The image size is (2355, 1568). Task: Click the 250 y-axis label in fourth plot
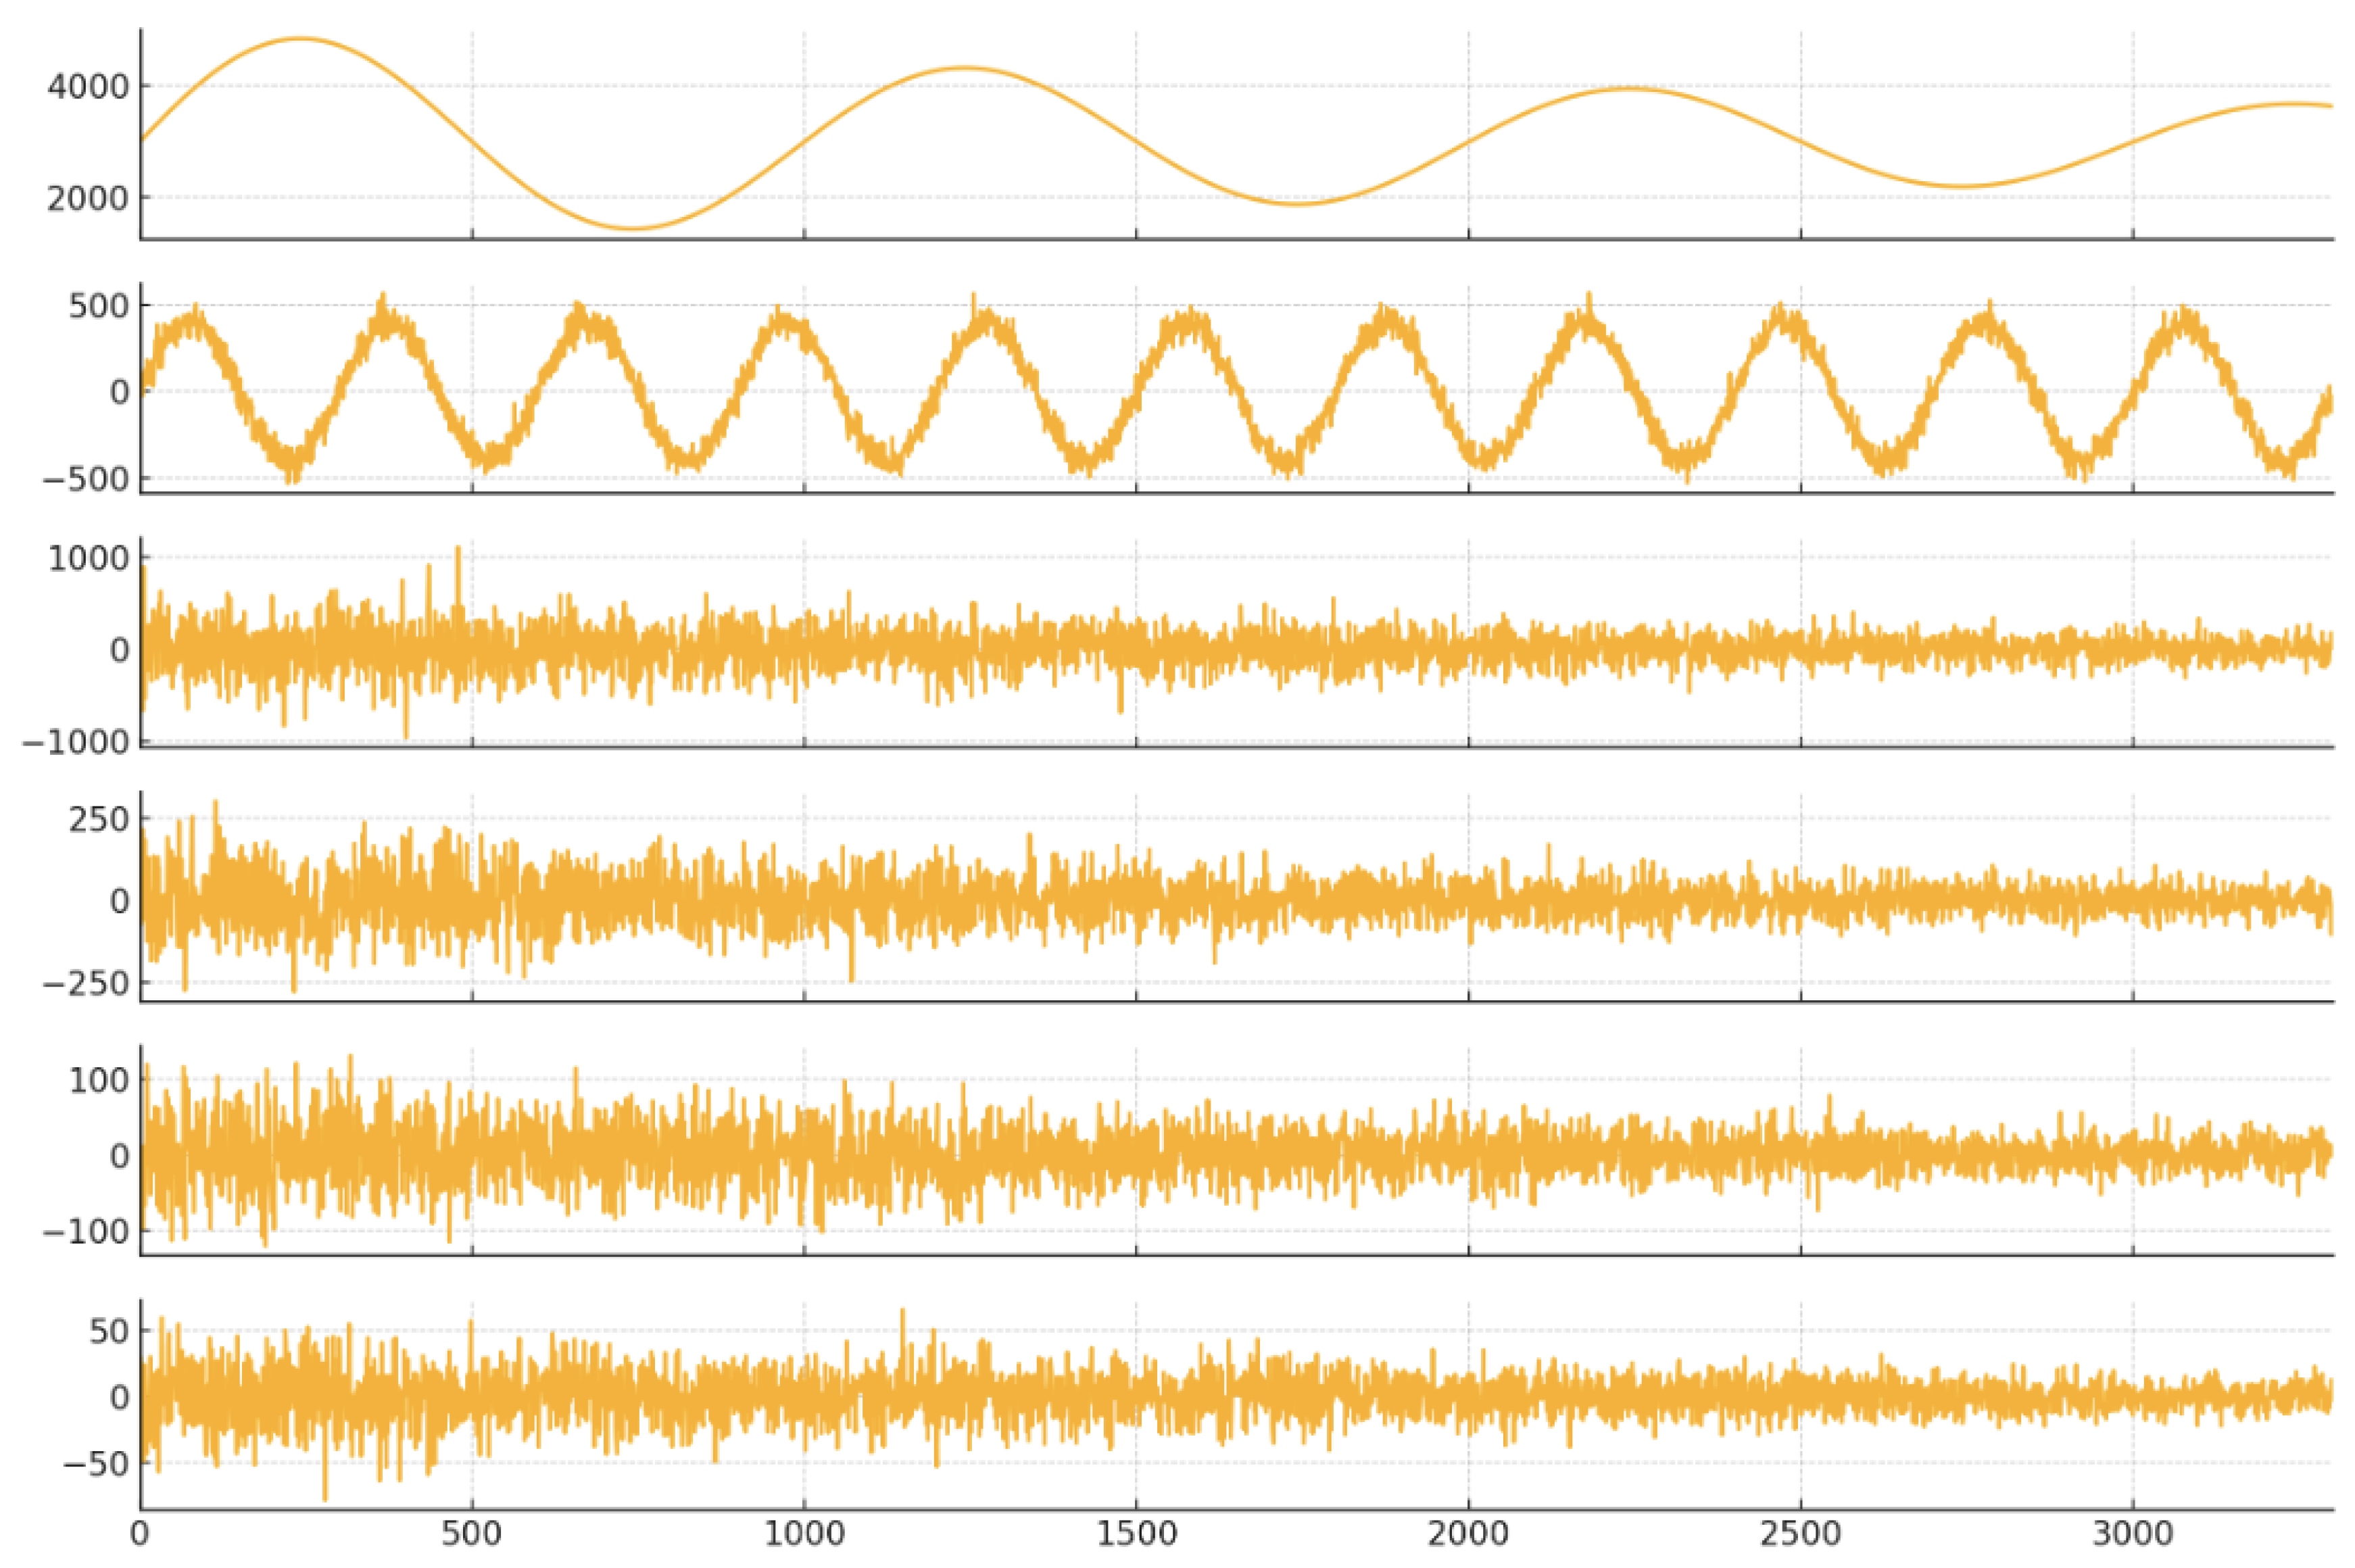tap(99, 819)
